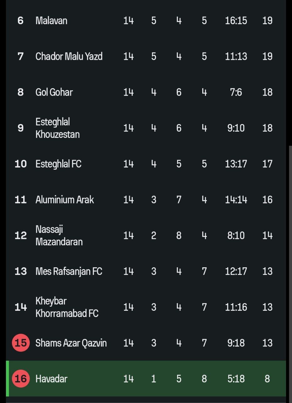Click position number 12 beside Nassaji
This screenshot has height=403, width=292.
coord(21,235)
